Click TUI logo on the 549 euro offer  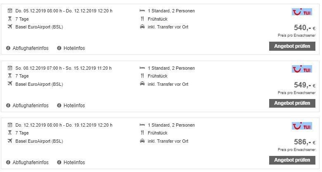click(x=302, y=69)
